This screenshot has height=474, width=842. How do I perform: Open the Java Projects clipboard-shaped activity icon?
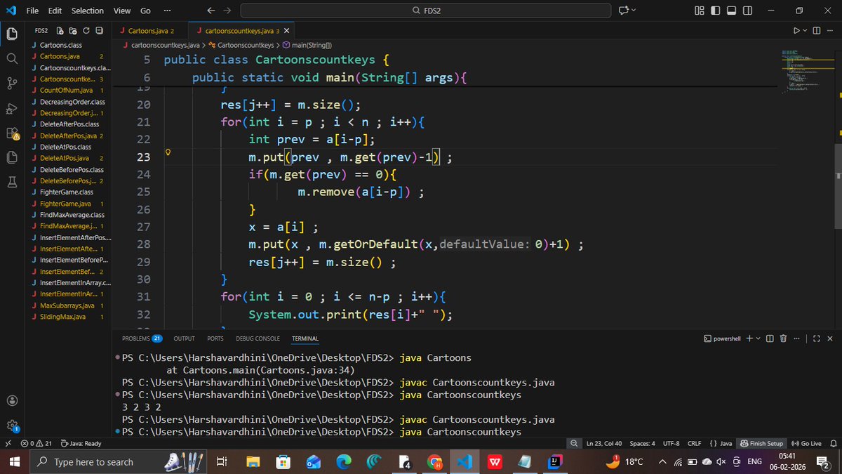[x=12, y=157]
